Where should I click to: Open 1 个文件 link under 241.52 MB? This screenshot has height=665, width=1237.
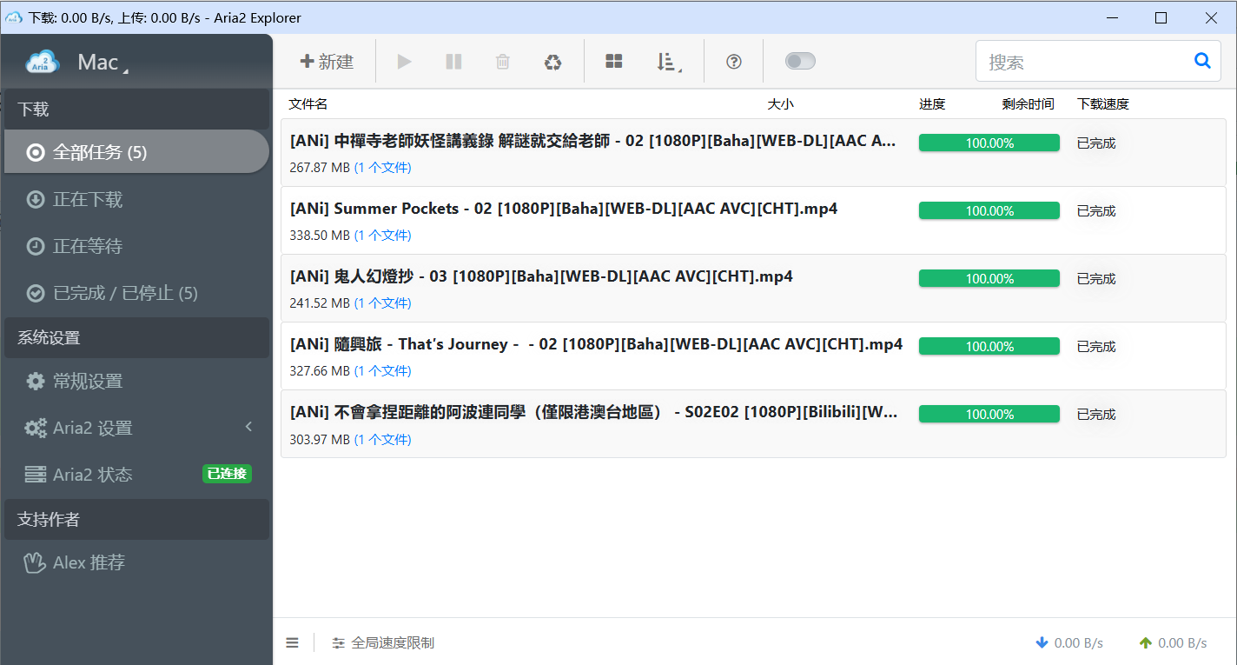[383, 303]
